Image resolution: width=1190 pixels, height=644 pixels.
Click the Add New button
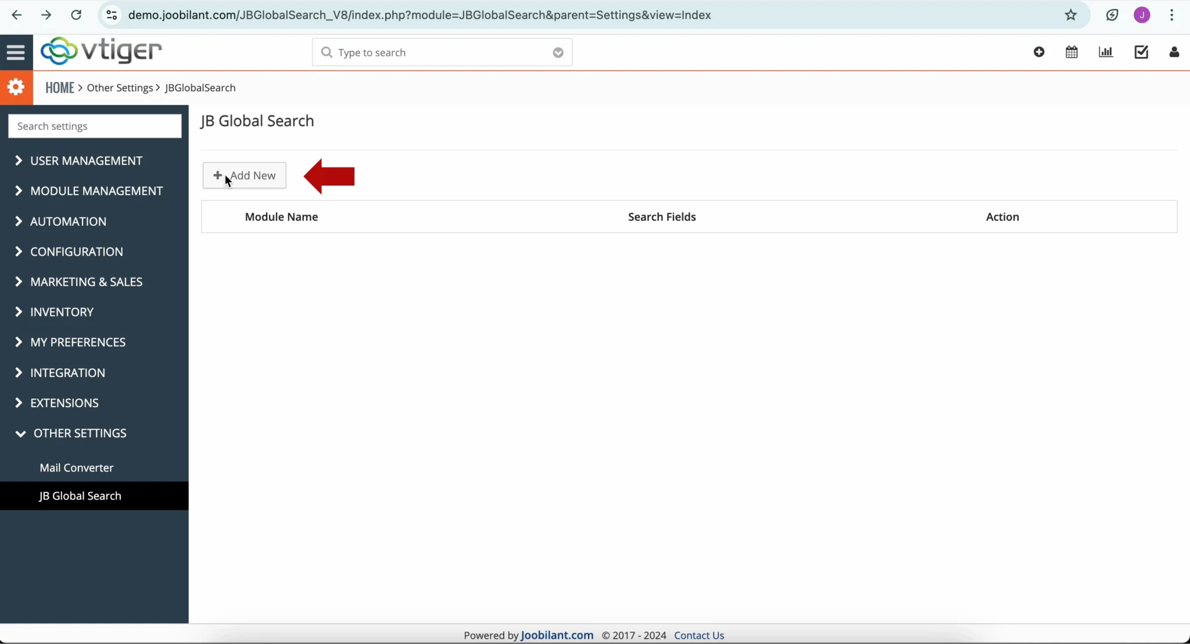click(244, 175)
